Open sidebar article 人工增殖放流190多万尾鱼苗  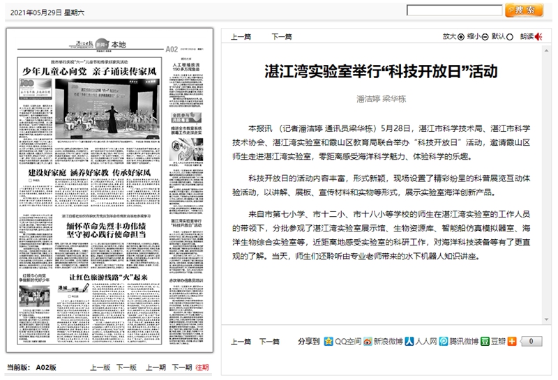[x=186, y=67]
